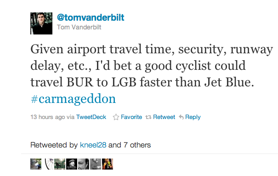Open Tom Vanderbilt's profile photo
Image resolution: width=278 pixels, height=176 pixels.
(41, 23)
